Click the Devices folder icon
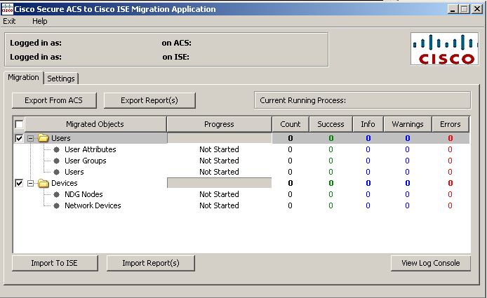This screenshot has width=487, height=298. [44, 183]
